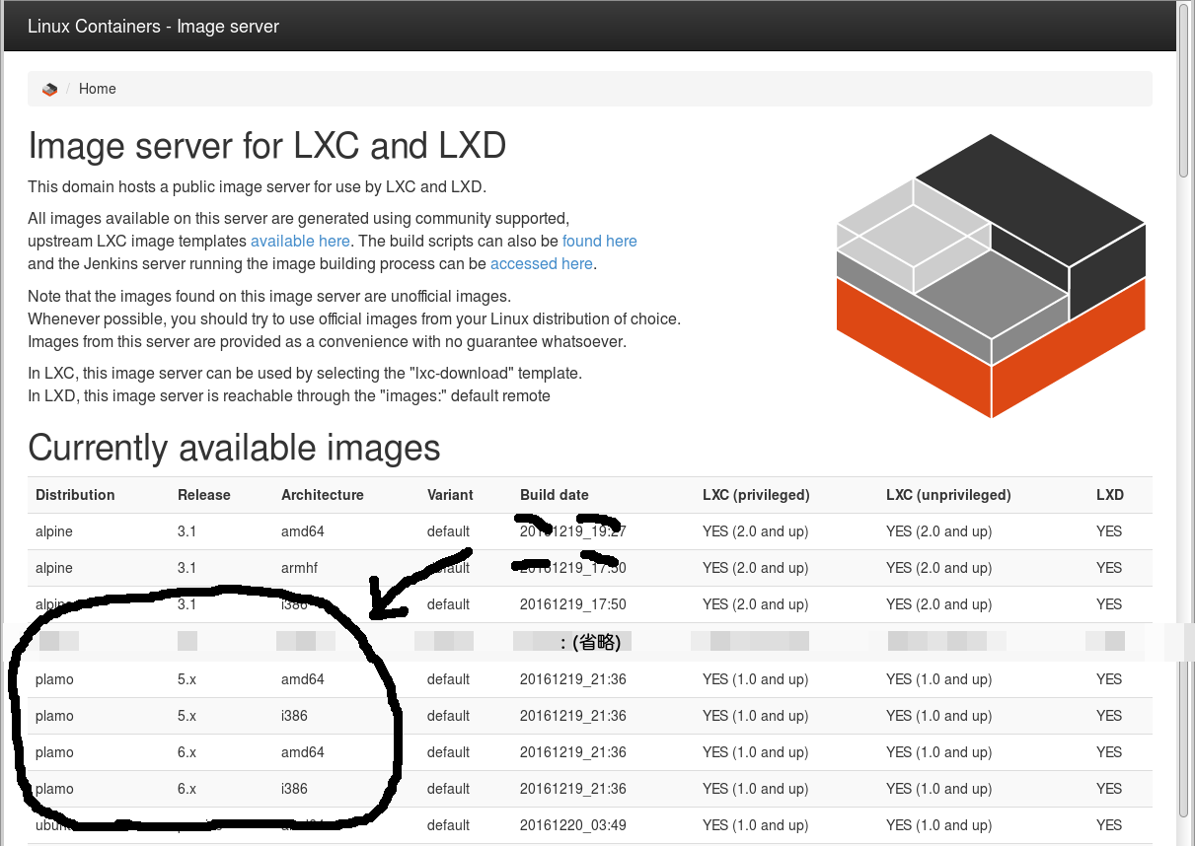1195x846 pixels.
Task: Click the "Currently available images" heading
Action: point(234,448)
